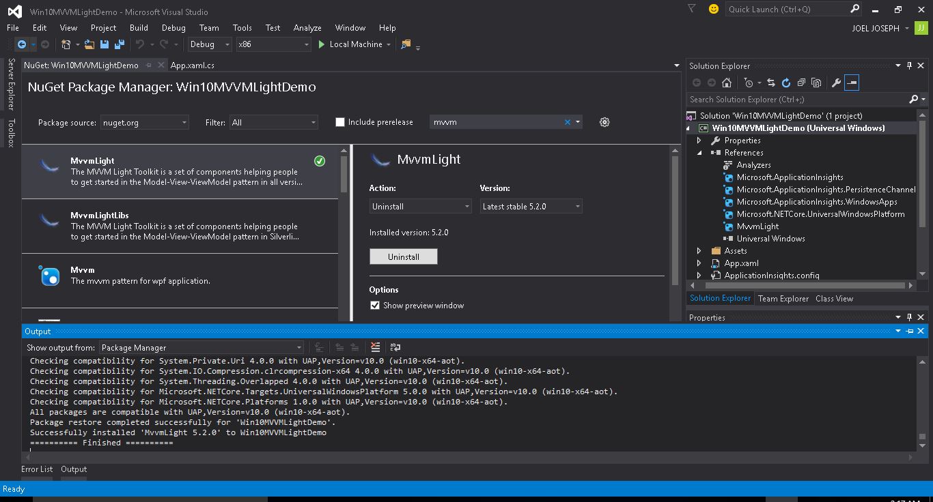Open the Tools menu
This screenshot has height=502, width=933.
(x=242, y=28)
